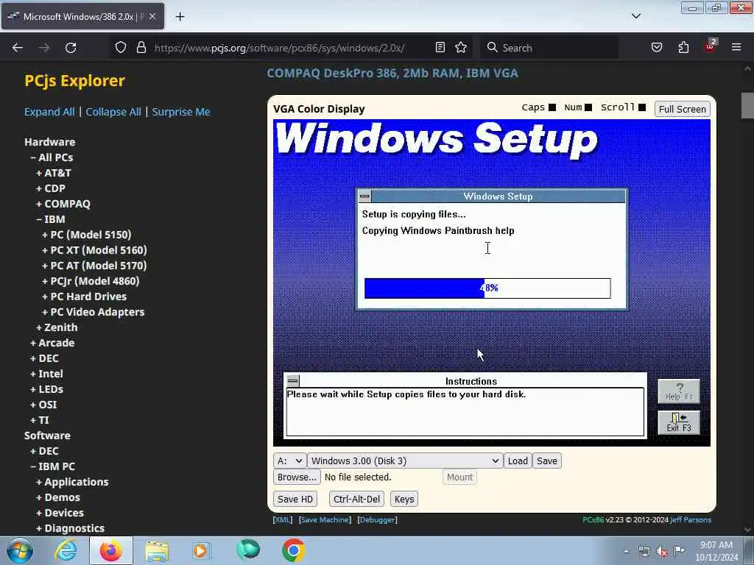Viewport: 754px width, 565px height.
Task: Click the PCx86 version link
Action: pyautogui.click(x=593, y=520)
